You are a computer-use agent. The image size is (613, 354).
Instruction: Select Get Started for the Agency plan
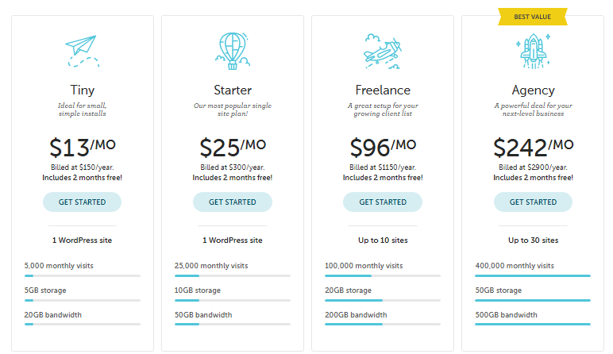coord(533,202)
